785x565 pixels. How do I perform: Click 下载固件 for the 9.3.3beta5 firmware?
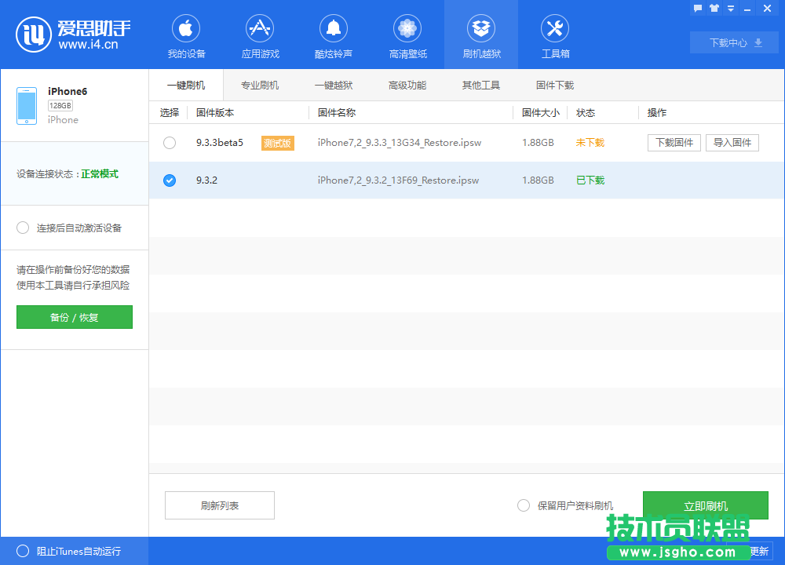(674, 143)
